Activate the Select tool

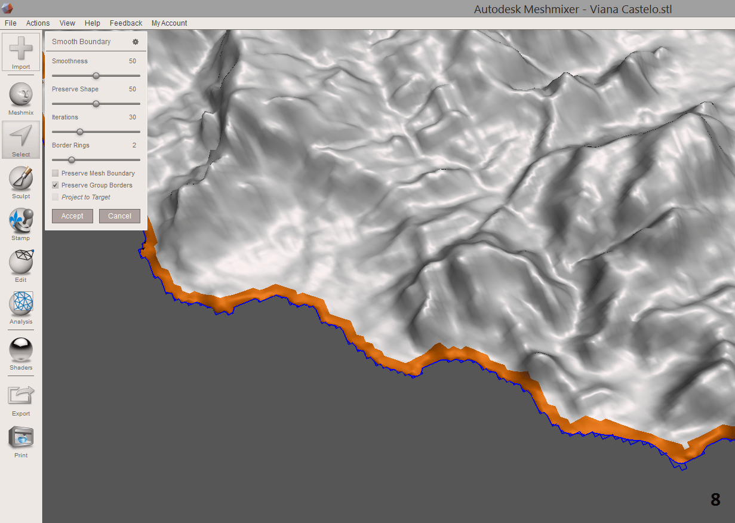point(20,136)
